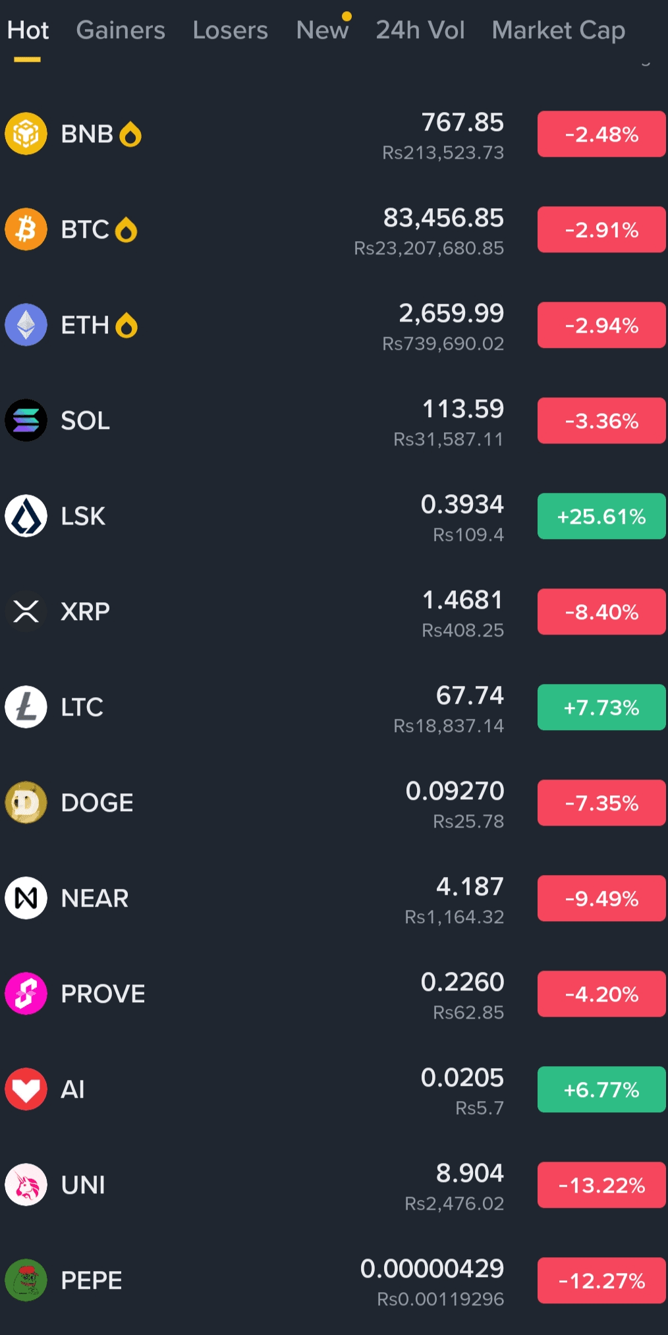668x1335 pixels.
Task: Tap the NEAR protocol logo icon
Action: [x=26, y=898]
